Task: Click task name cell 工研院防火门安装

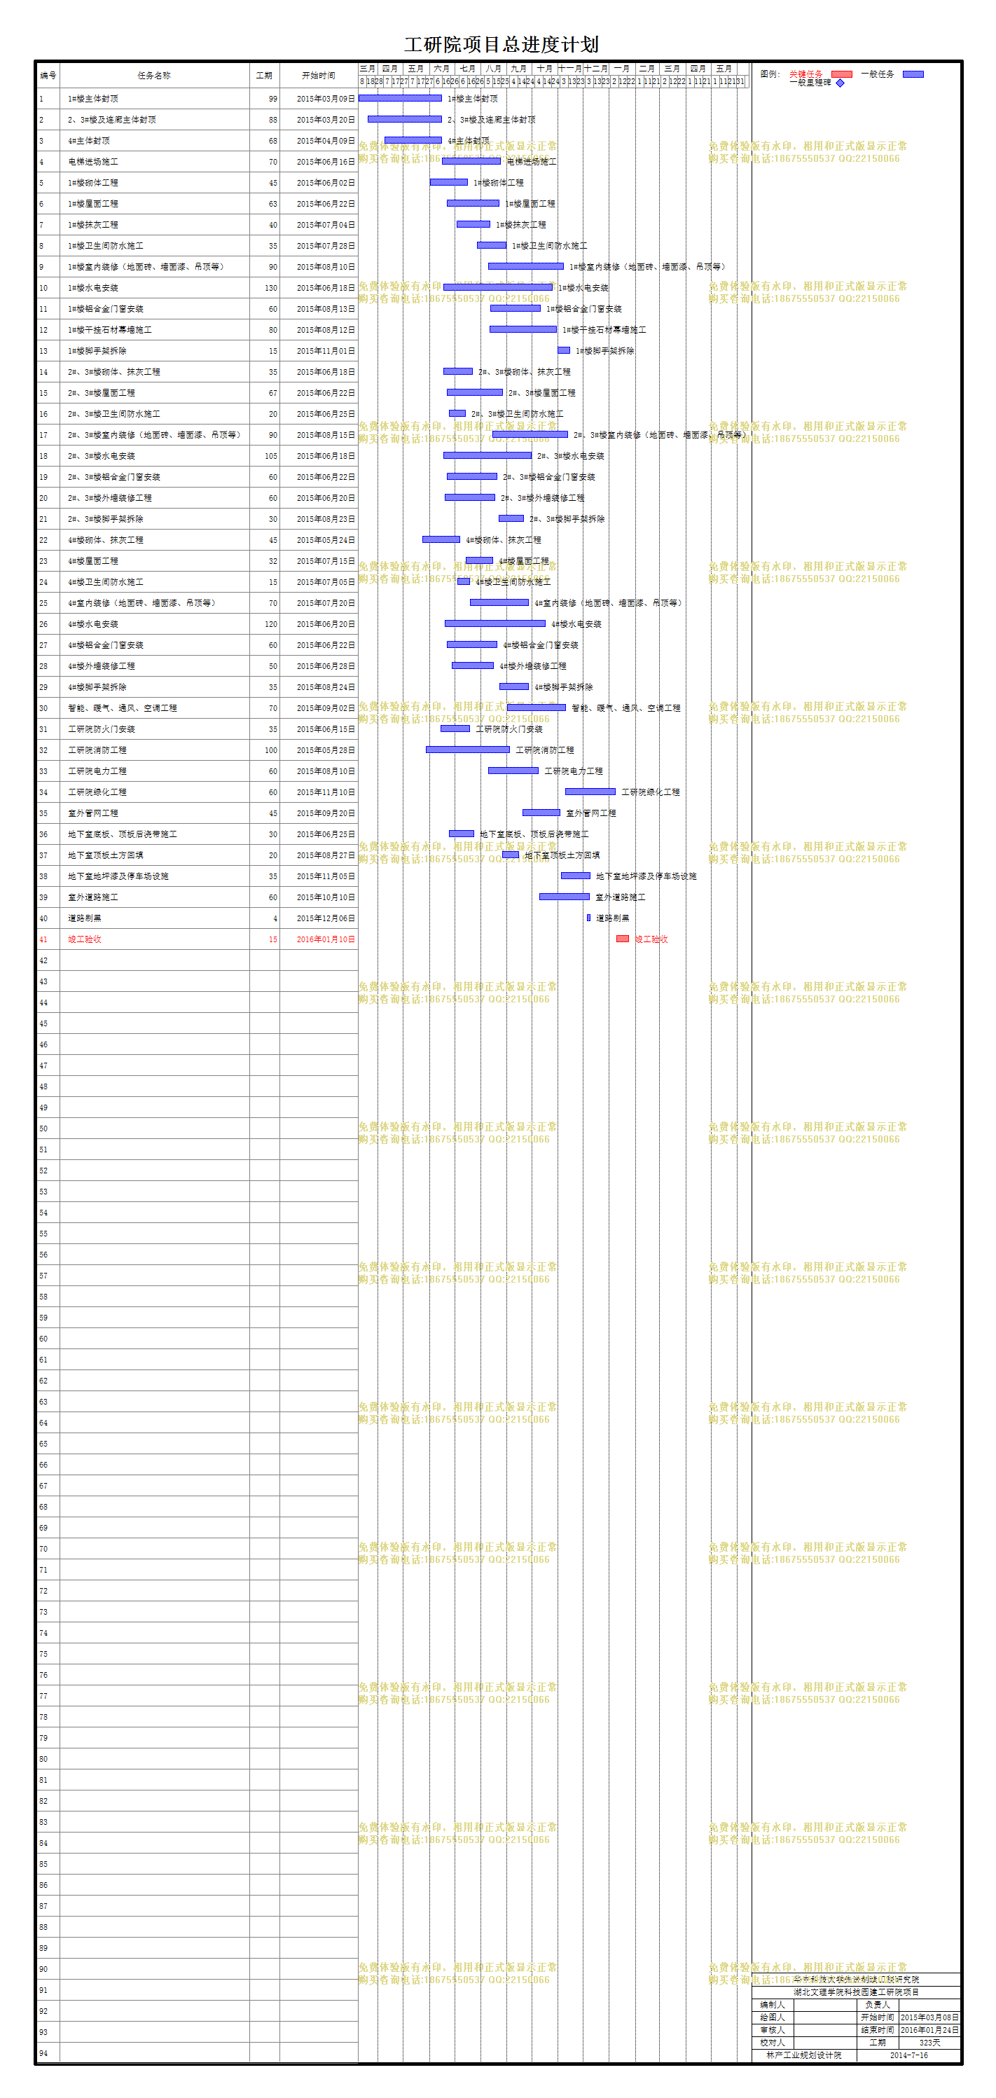Action: tap(154, 730)
